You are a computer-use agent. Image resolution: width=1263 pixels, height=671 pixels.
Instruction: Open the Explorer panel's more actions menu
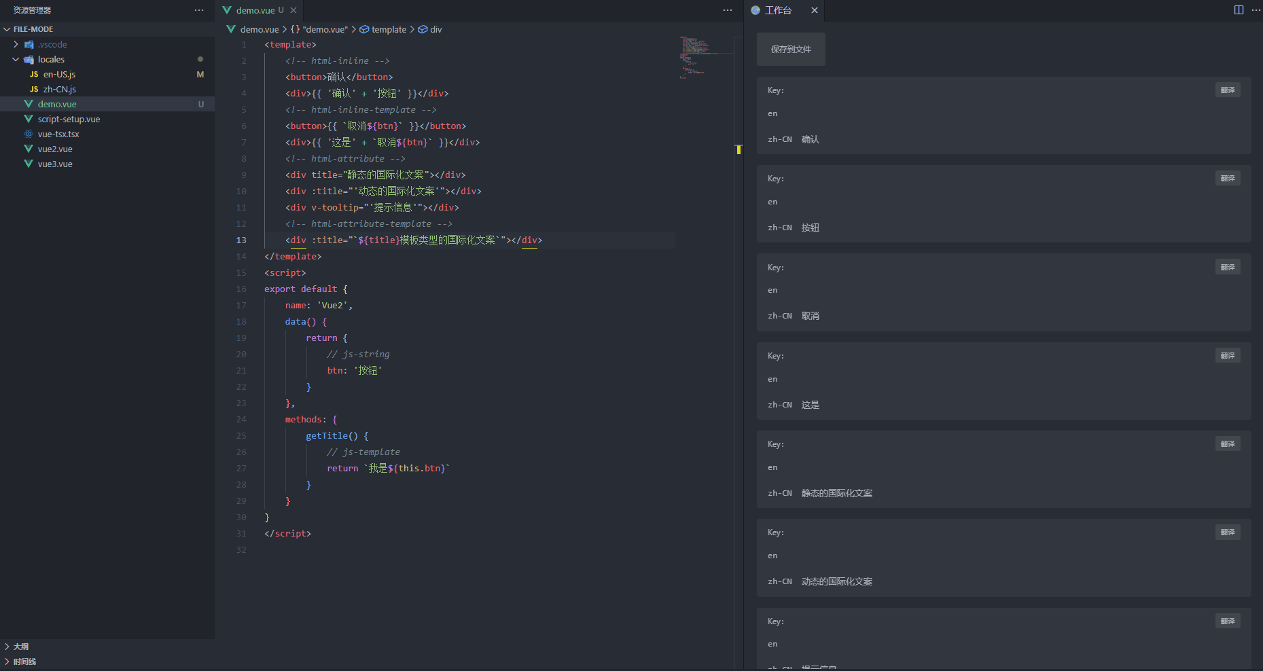click(x=199, y=10)
